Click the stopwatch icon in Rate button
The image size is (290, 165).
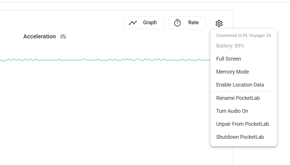177,23
